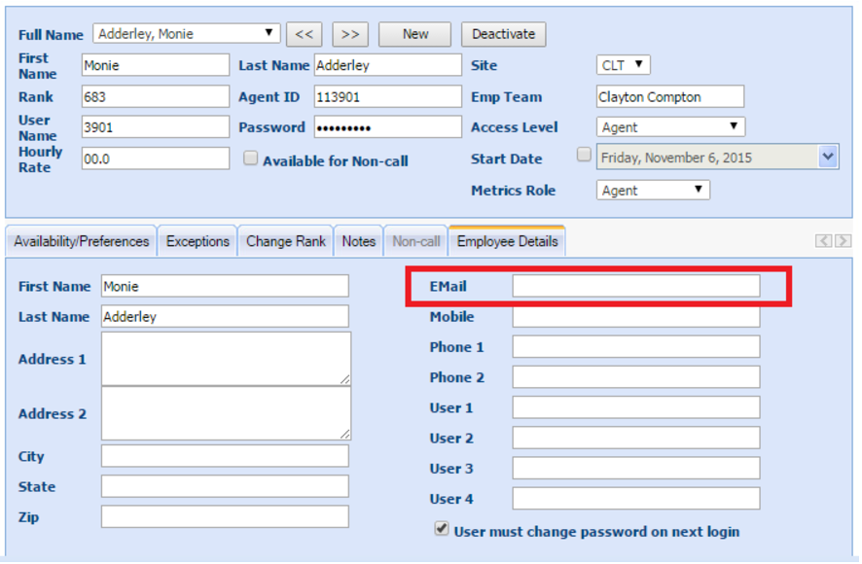
Task: Go to the Notes tab
Action: pos(358,241)
